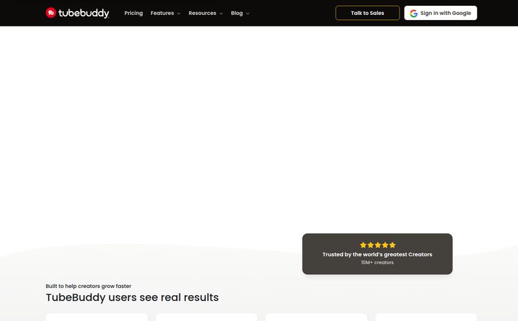Click the Talk to Sales button
The height and width of the screenshot is (321, 518).
coord(367,13)
